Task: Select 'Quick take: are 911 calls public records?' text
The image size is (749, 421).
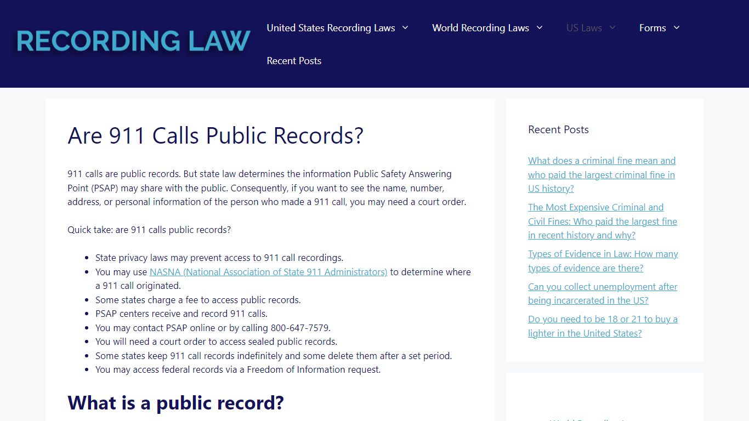Action: click(x=149, y=230)
